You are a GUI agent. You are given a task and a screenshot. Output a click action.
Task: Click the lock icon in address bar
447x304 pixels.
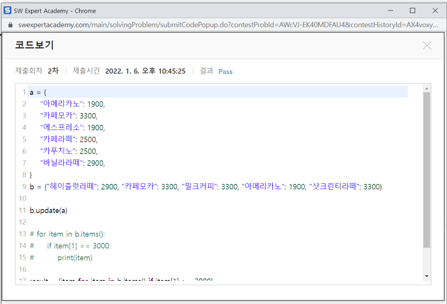[x=11, y=25]
